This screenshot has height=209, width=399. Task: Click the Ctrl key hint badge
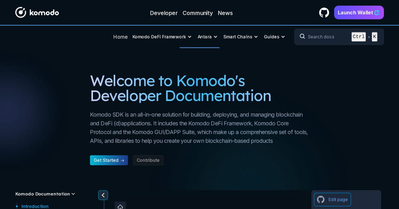click(359, 37)
